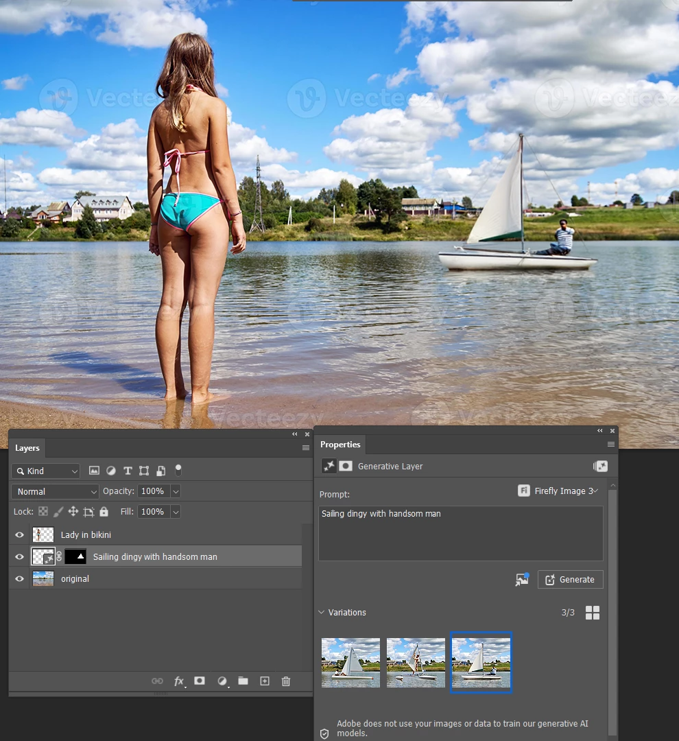Click black layer mask thumbnail
The height and width of the screenshot is (741, 679).
[x=75, y=556]
